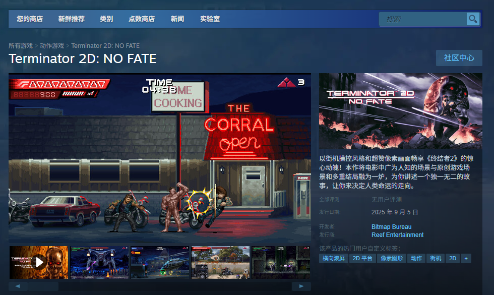494x295 pixels.
Task: Open the 实验室 labs tab
Action: (x=210, y=19)
